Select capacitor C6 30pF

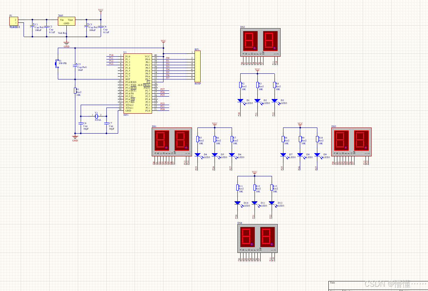pos(81,124)
